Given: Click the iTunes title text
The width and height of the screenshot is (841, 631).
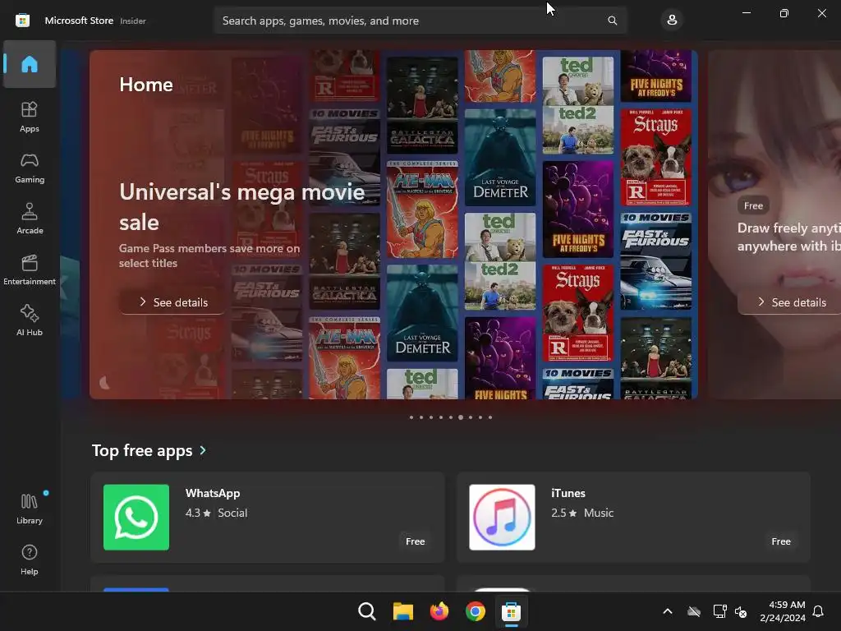Looking at the screenshot, I should coord(568,493).
